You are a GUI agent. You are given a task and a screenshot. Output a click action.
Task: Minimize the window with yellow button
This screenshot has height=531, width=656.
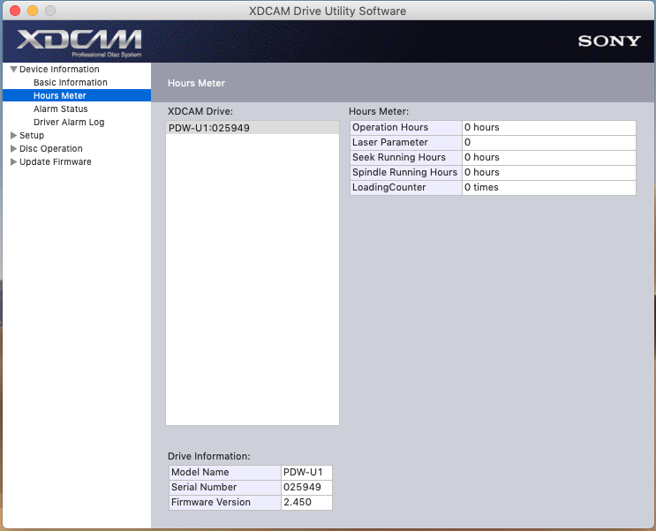(x=33, y=11)
